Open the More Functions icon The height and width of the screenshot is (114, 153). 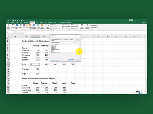pyautogui.click(x=42, y=26)
